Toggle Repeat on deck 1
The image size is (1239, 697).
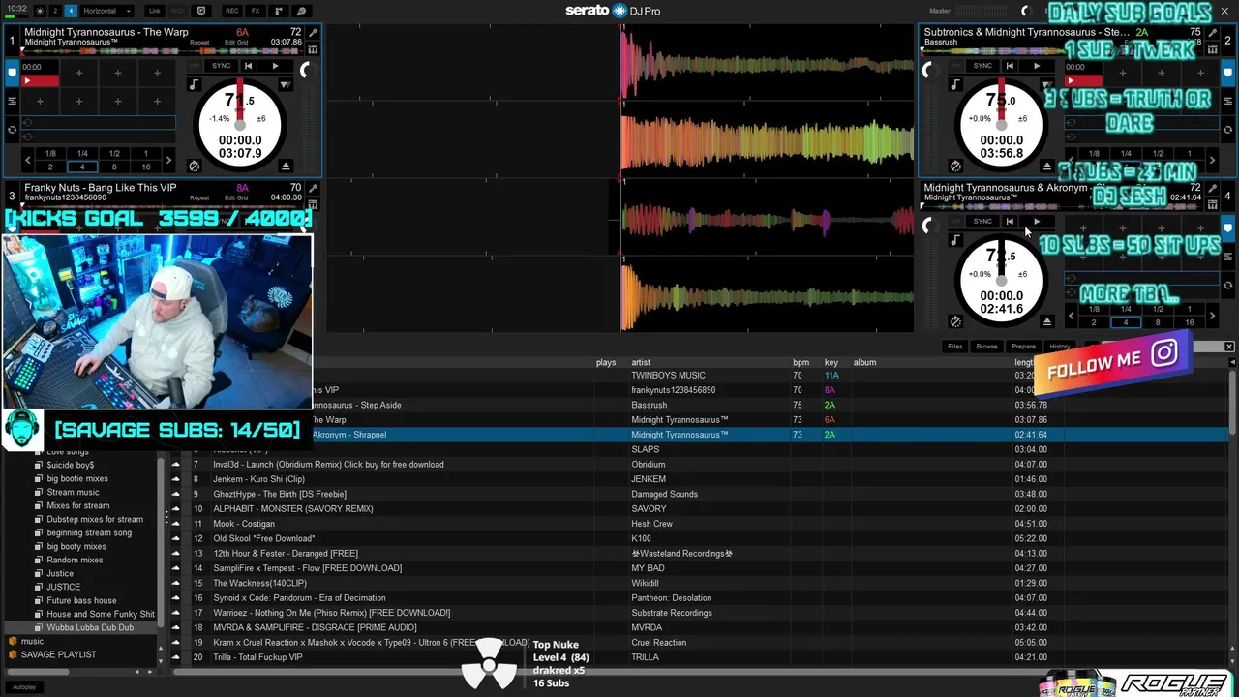(x=199, y=43)
